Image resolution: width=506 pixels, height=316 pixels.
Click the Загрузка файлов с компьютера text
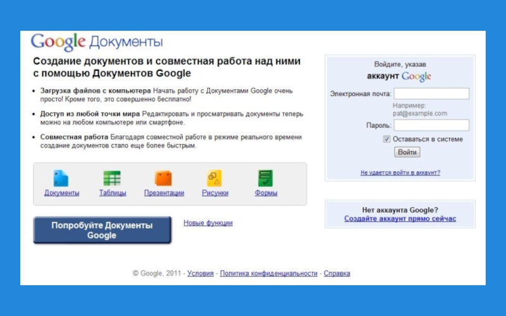tap(96, 91)
